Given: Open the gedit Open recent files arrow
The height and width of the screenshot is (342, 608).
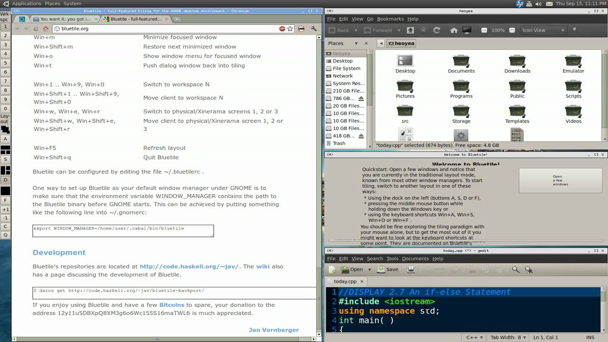Looking at the screenshot, I should [369, 269].
